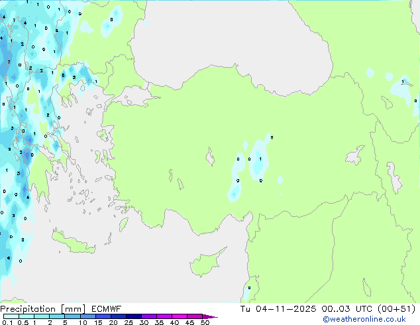This screenshot has height=325, width=420.
Task: Pick the 45–50 mm legend swatch
Action: pyautogui.click(x=195, y=316)
